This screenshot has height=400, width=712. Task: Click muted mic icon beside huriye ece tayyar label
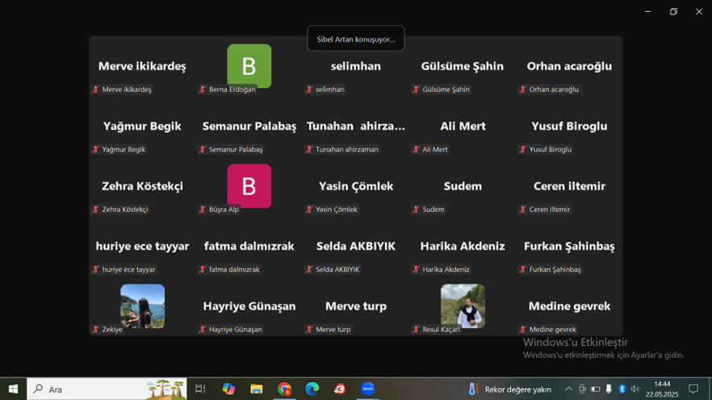(96, 269)
